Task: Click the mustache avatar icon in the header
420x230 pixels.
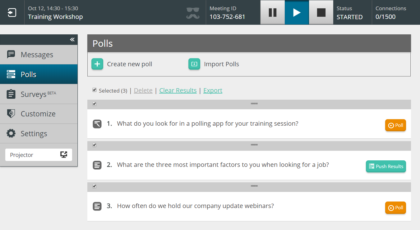Action: [192, 12]
